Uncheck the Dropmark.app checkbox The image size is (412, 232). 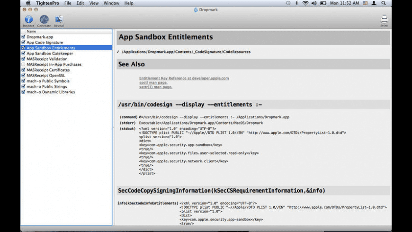(23, 36)
